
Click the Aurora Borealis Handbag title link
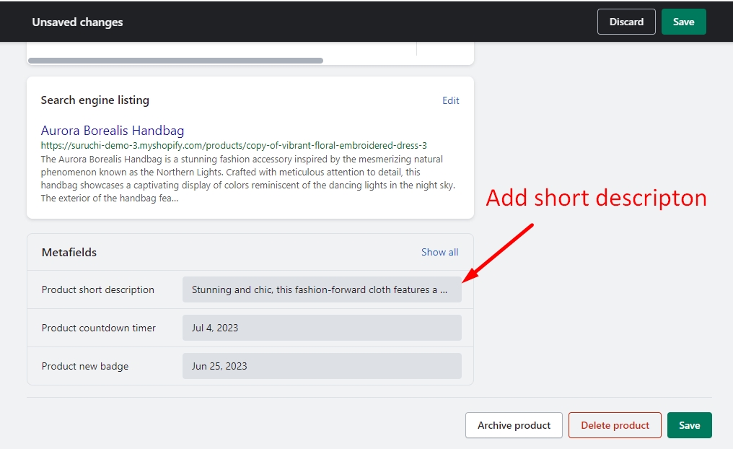(x=113, y=131)
